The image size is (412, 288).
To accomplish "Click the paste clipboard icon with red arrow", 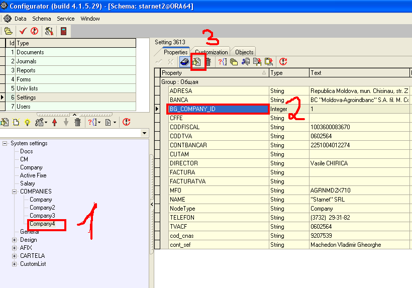I will coord(269,62).
